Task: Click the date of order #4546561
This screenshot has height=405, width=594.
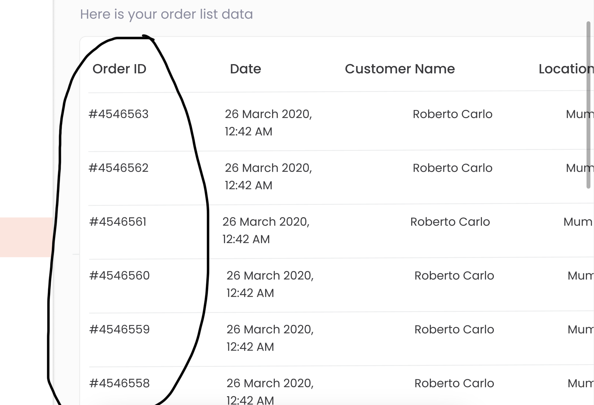Action: pyautogui.click(x=266, y=230)
